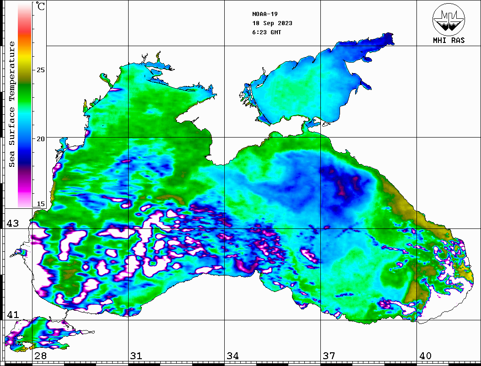Click the "NOAA-19" satellite label
This screenshot has width=481, height=366.
(265, 14)
